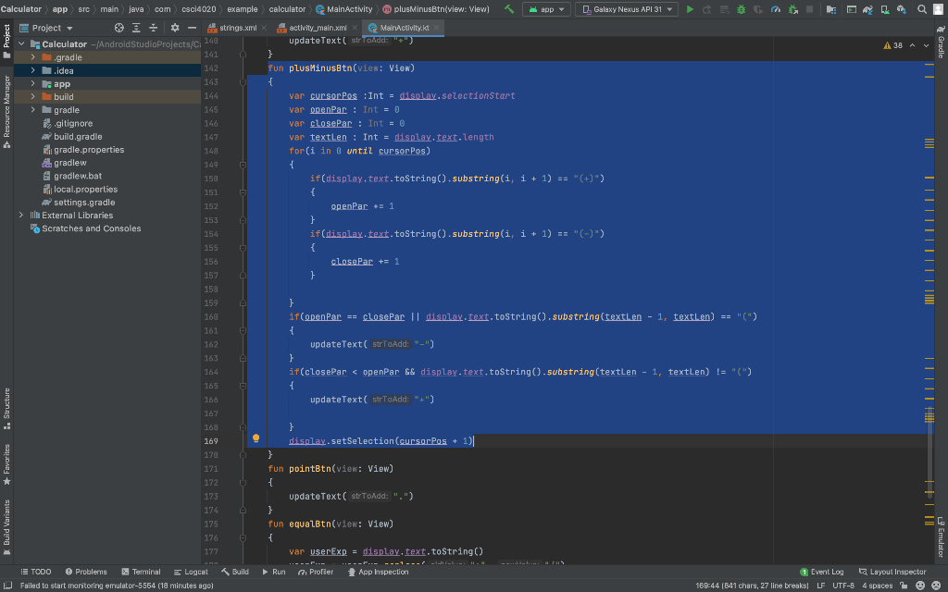Click the Search Everywhere magnifier icon
The height and width of the screenshot is (592, 948).
coord(922,9)
